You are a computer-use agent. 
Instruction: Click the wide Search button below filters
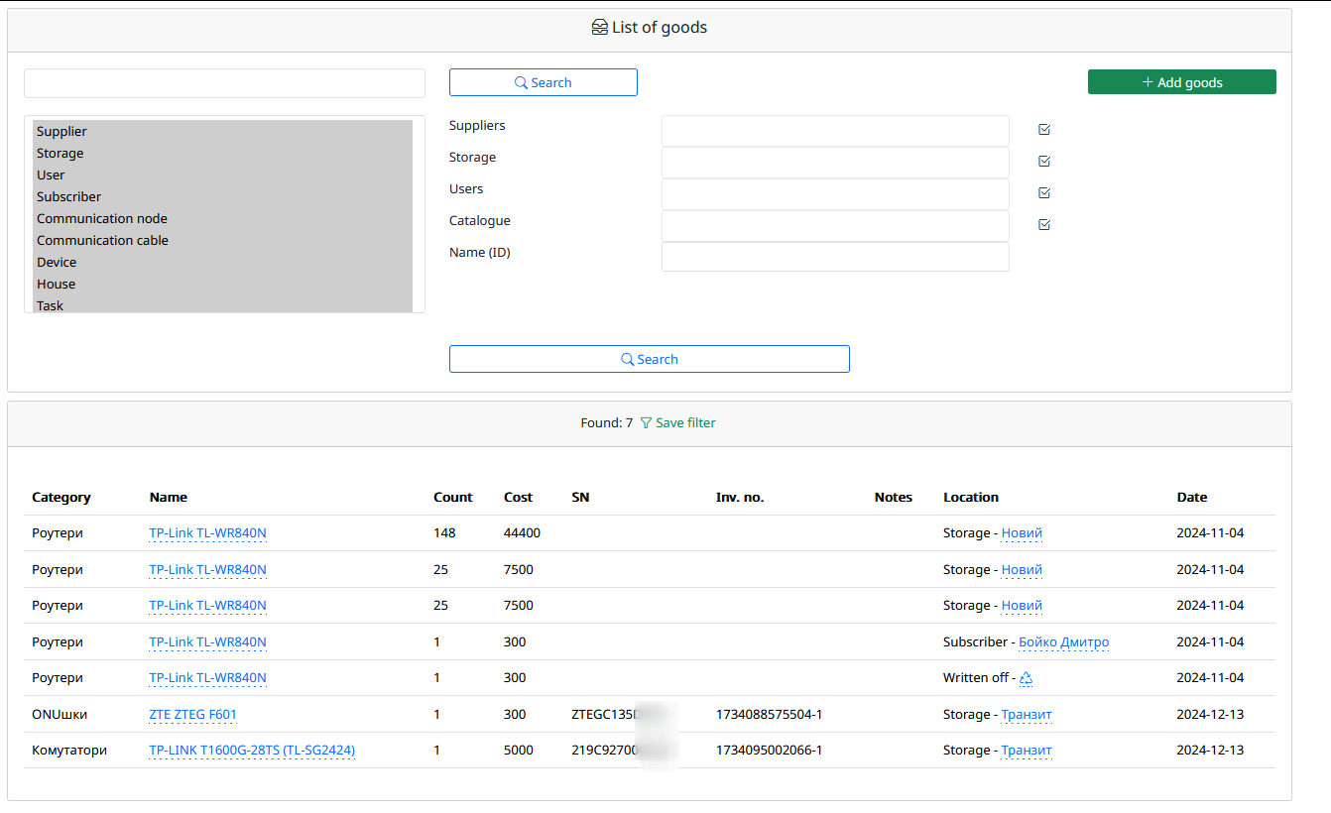[x=650, y=359]
